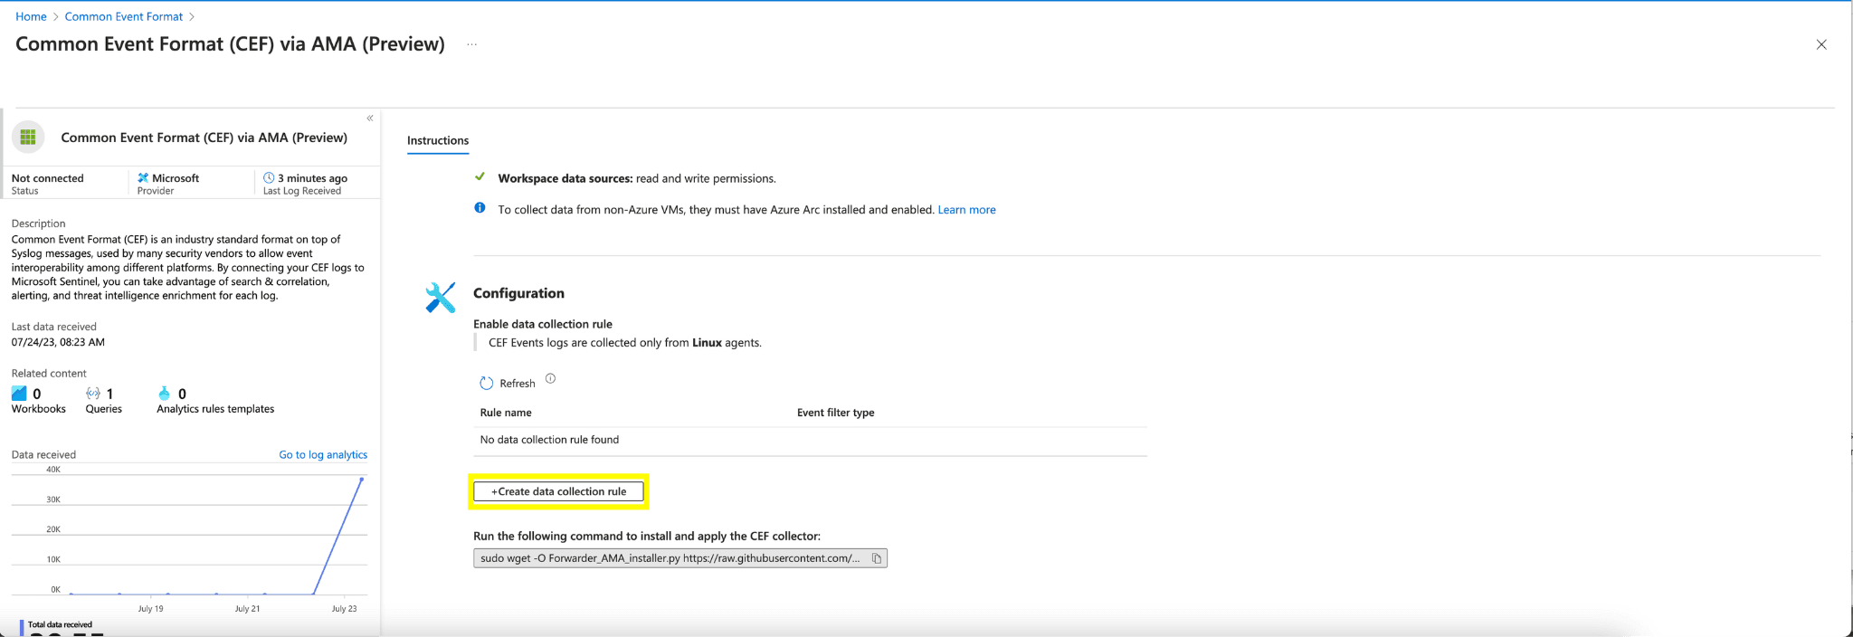Click the Workbooks icon
This screenshot has width=1853, height=637.
pyautogui.click(x=19, y=394)
